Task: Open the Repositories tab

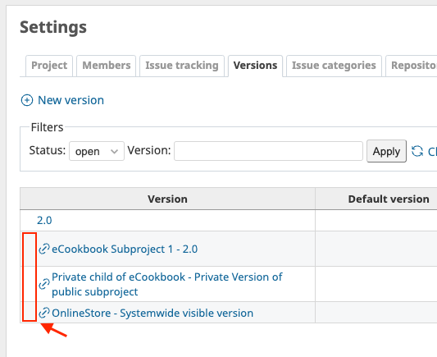Action: tap(412, 66)
